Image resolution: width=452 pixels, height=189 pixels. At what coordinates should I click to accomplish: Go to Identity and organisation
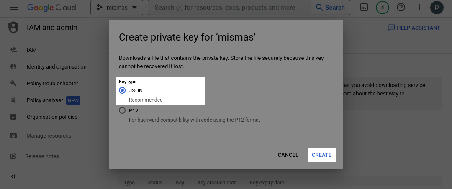tap(56, 66)
